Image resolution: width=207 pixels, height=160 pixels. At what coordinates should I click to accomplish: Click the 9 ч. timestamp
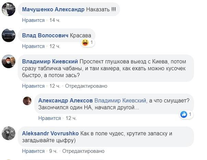click(54, 151)
